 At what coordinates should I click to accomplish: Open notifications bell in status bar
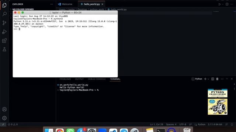[x=232, y=124]
